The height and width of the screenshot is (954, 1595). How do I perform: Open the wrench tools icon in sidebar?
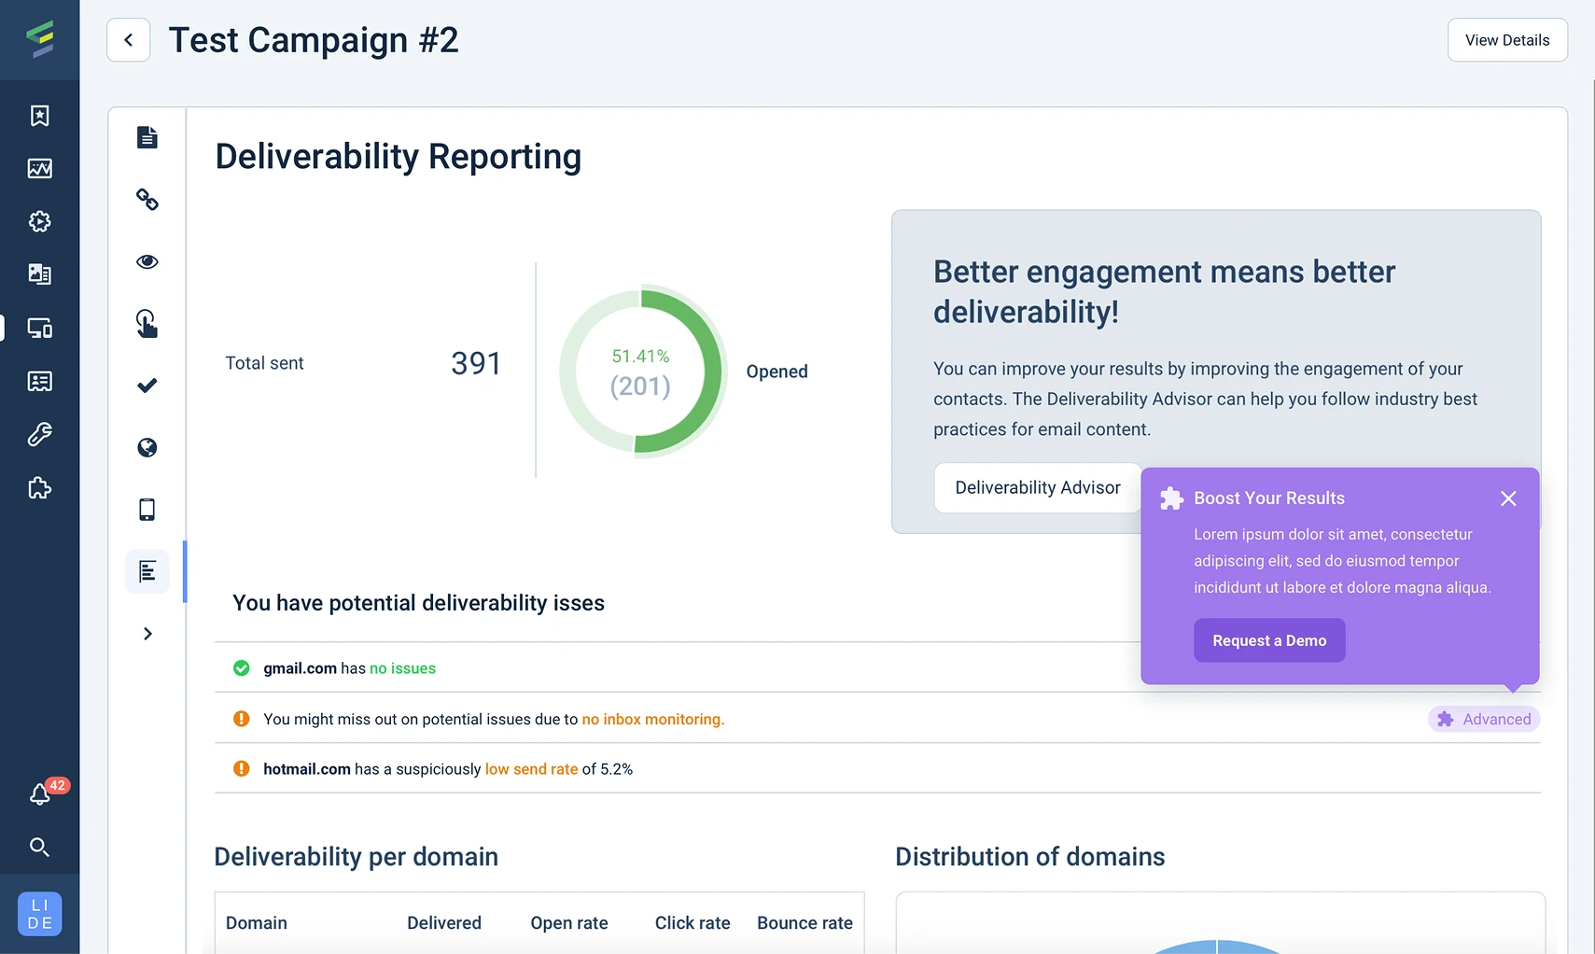click(x=39, y=434)
